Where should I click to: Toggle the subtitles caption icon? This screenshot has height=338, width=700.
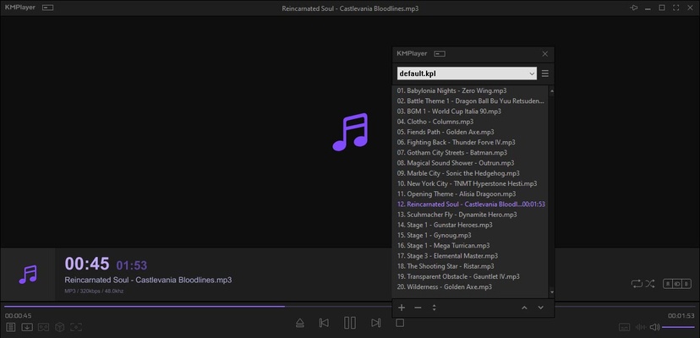click(x=625, y=327)
